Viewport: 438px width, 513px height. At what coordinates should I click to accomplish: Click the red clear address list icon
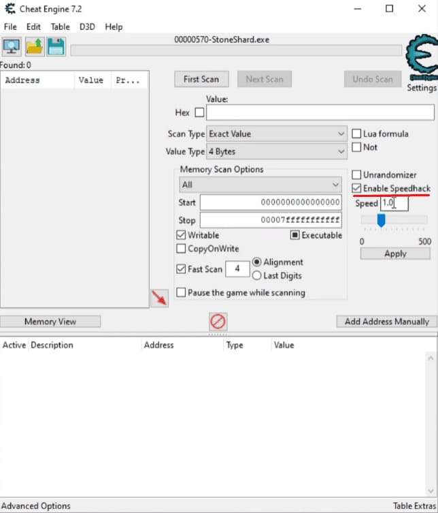pyautogui.click(x=218, y=322)
